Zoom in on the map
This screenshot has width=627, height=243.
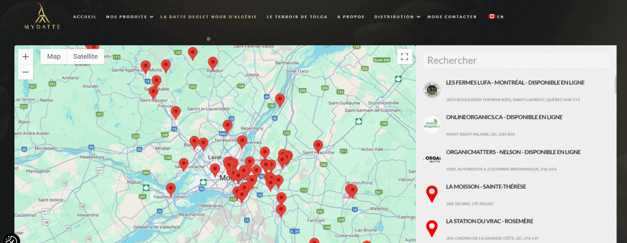click(x=26, y=57)
